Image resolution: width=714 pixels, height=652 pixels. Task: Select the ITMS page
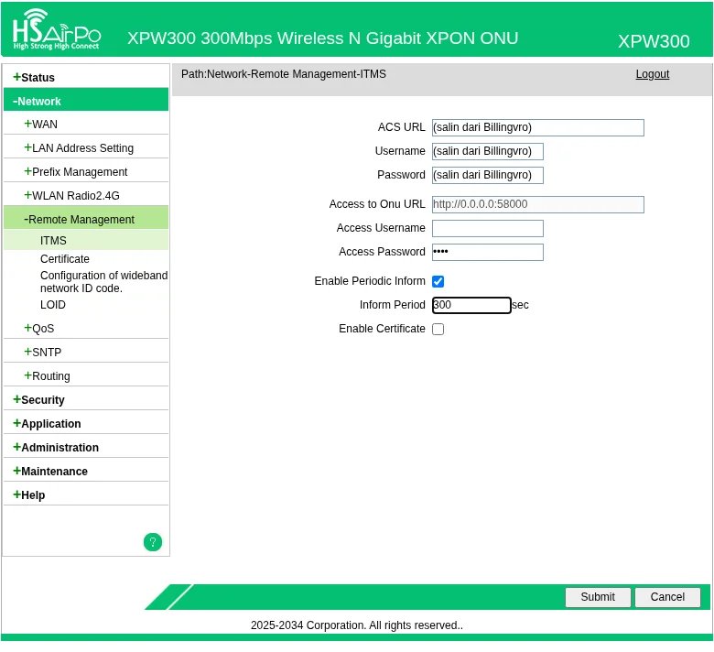[x=86, y=240]
